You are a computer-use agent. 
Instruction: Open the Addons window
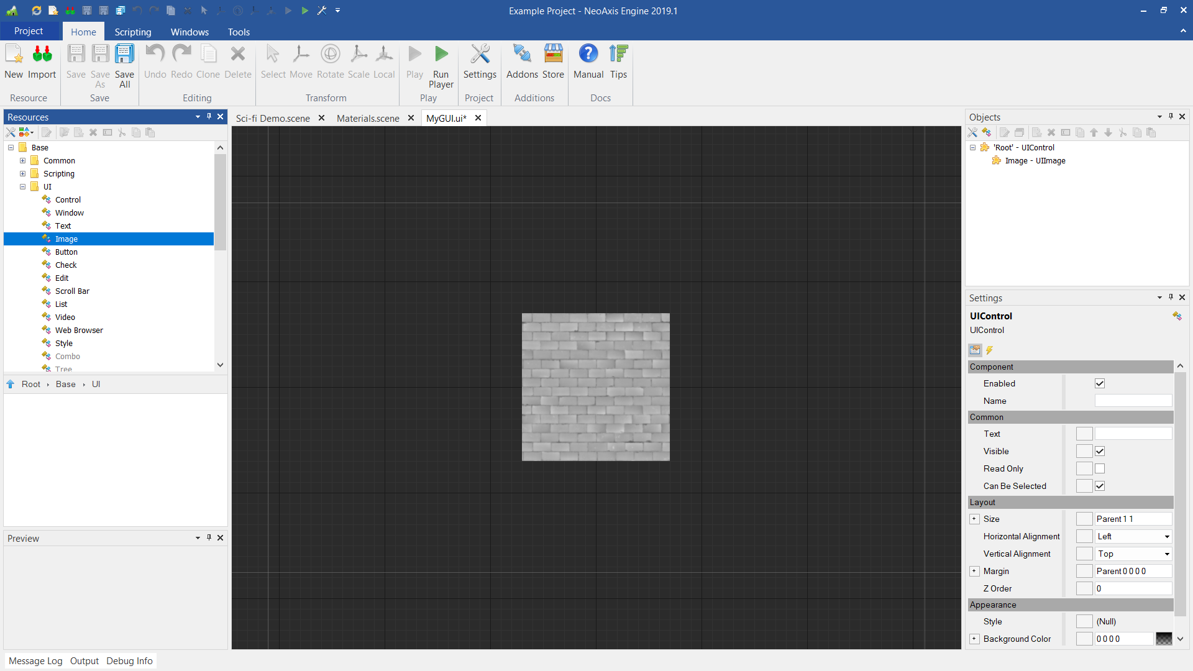point(521,62)
